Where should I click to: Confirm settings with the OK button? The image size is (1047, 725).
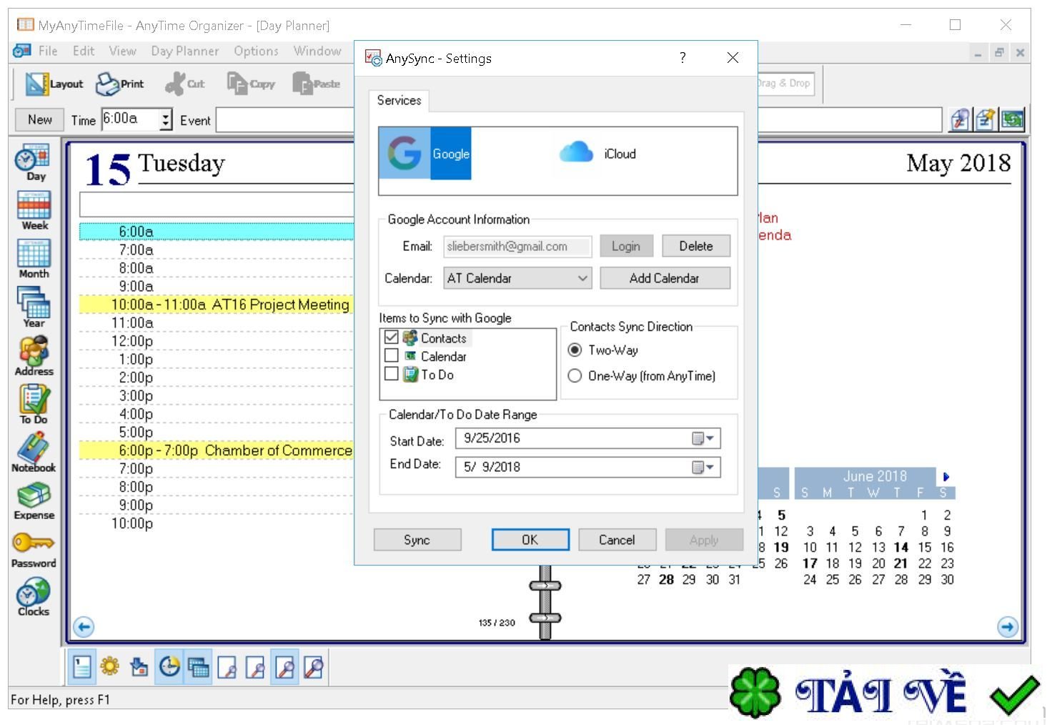[x=530, y=540]
